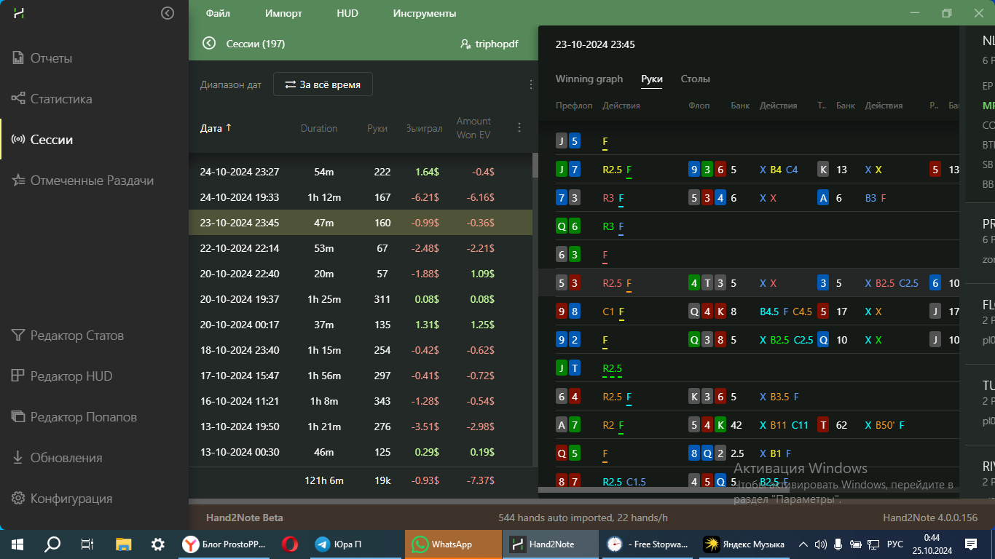995x559 pixels.
Task: Click Флоп column header
Action: click(699, 106)
